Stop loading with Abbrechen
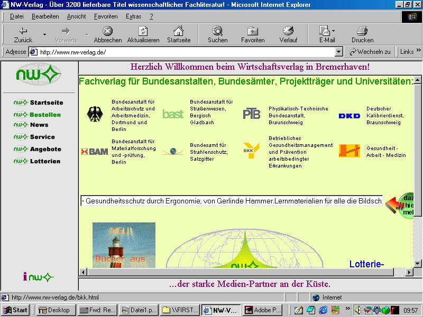Image resolution: width=423 pixels, height=317 pixels. [x=108, y=34]
